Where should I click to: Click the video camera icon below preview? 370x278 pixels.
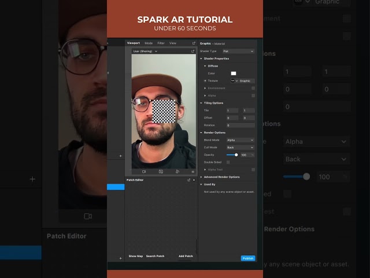tap(144, 171)
